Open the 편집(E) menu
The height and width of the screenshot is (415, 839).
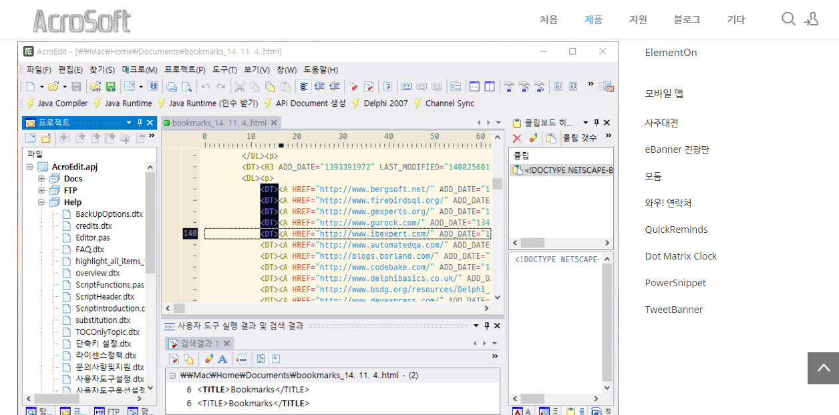(70, 69)
